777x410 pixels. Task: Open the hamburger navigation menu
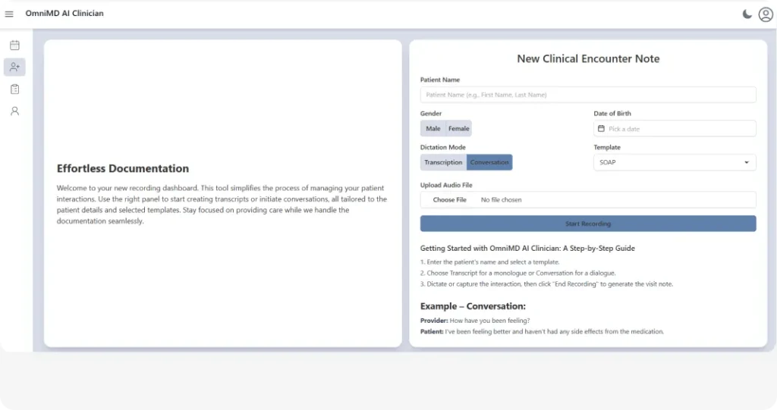pos(9,14)
